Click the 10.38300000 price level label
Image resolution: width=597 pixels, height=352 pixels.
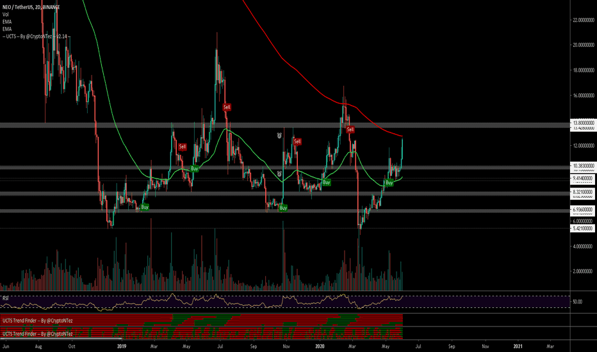584,166
